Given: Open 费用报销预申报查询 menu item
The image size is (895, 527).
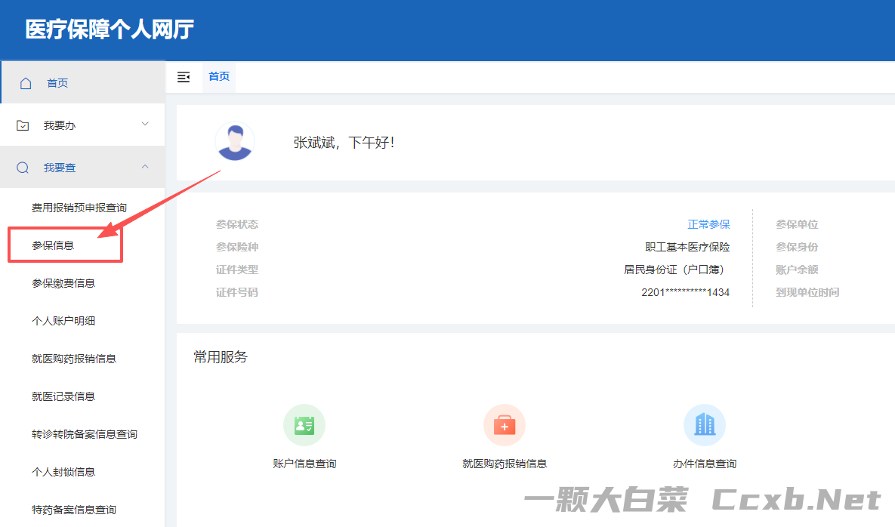Looking at the screenshot, I should click(79, 208).
